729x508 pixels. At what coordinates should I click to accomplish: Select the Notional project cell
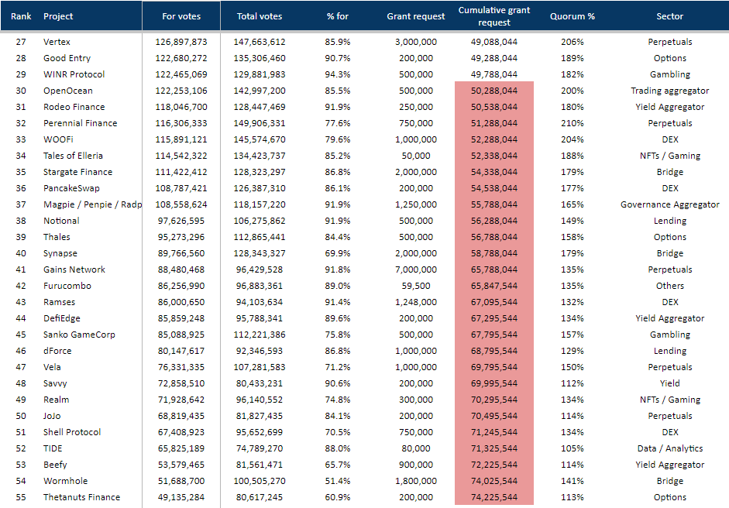click(61, 221)
